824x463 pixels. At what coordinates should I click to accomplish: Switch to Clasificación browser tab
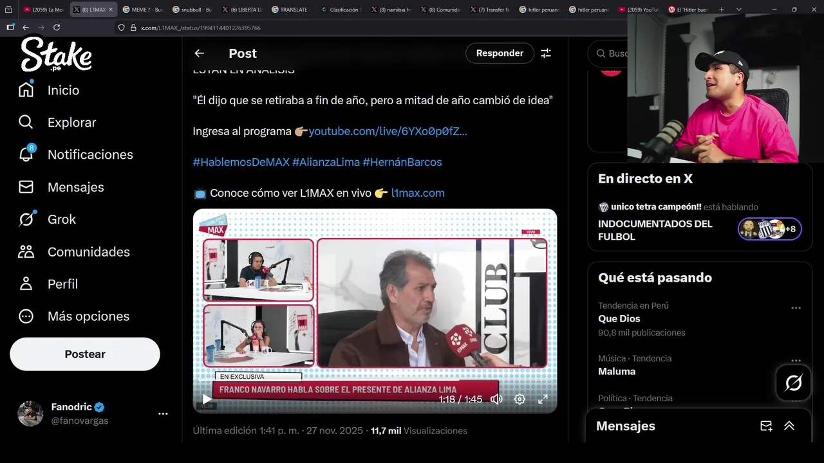341,10
